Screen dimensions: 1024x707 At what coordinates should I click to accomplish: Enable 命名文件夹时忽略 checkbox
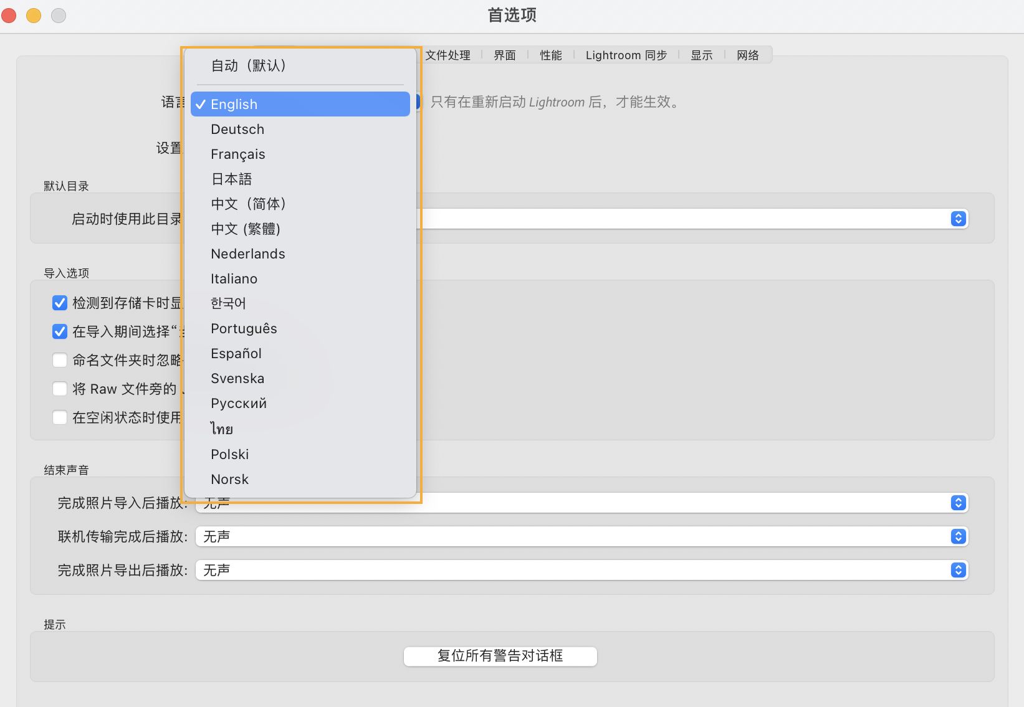tap(59, 360)
